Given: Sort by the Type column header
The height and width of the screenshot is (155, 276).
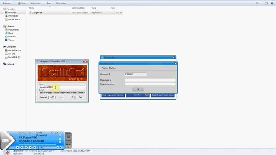Looking at the screenshot, I should pos(94,8).
